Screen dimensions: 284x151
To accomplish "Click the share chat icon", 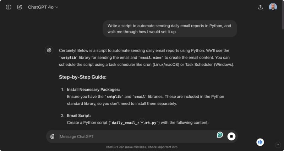I will [x=260, y=7].
